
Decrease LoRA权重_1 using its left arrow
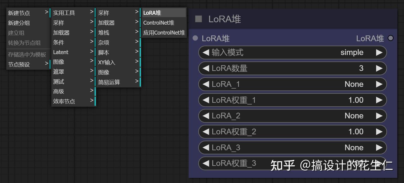click(x=206, y=100)
